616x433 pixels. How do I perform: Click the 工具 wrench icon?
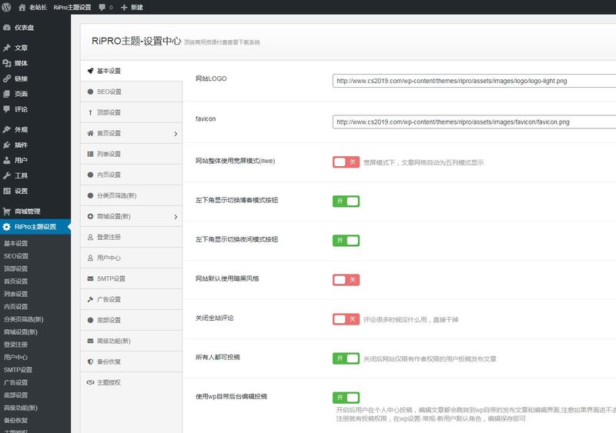click(x=7, y=175)
